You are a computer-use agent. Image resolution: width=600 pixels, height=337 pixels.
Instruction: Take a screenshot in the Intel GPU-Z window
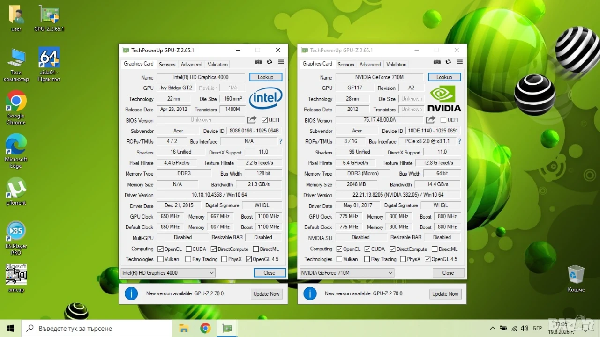(258, 62)
